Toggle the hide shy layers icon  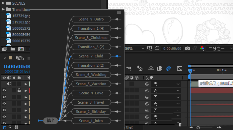point(151,68)
